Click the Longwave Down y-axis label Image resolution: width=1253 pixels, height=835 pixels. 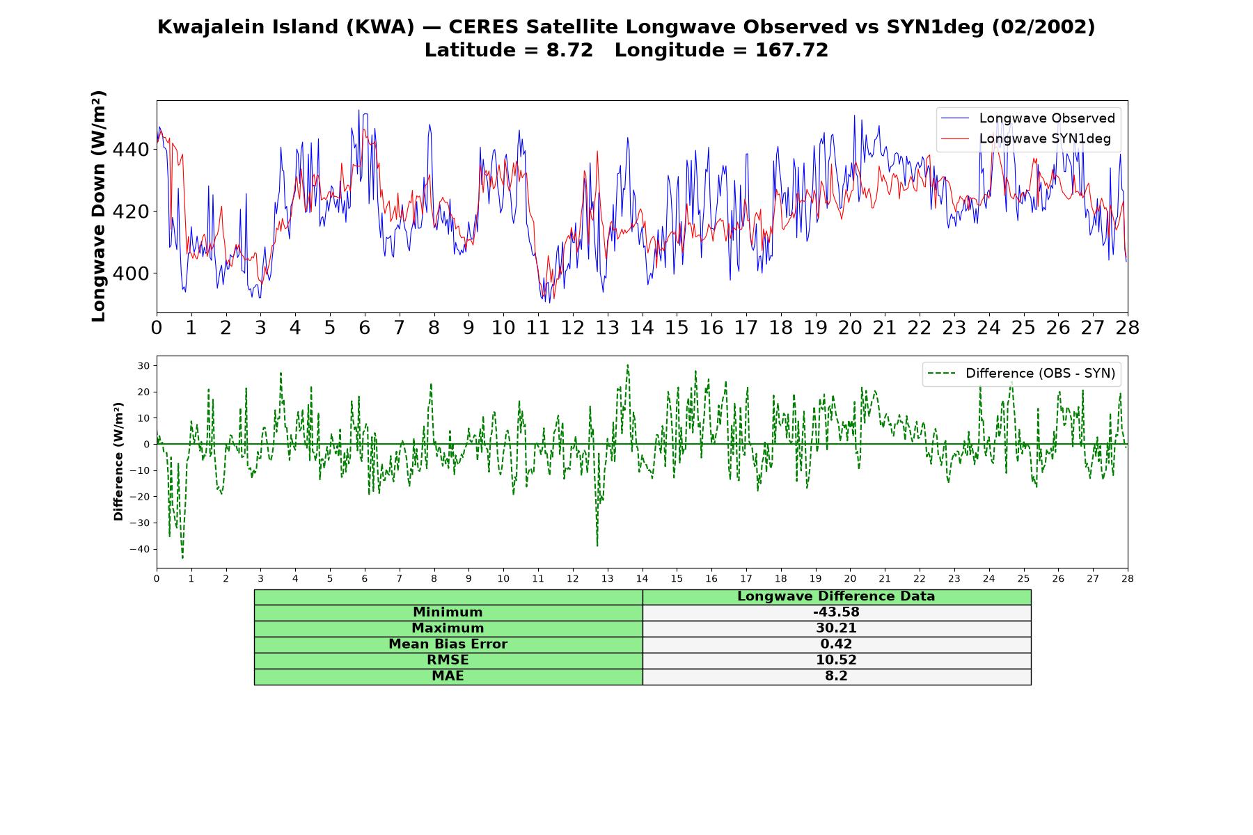coord(99,206)
